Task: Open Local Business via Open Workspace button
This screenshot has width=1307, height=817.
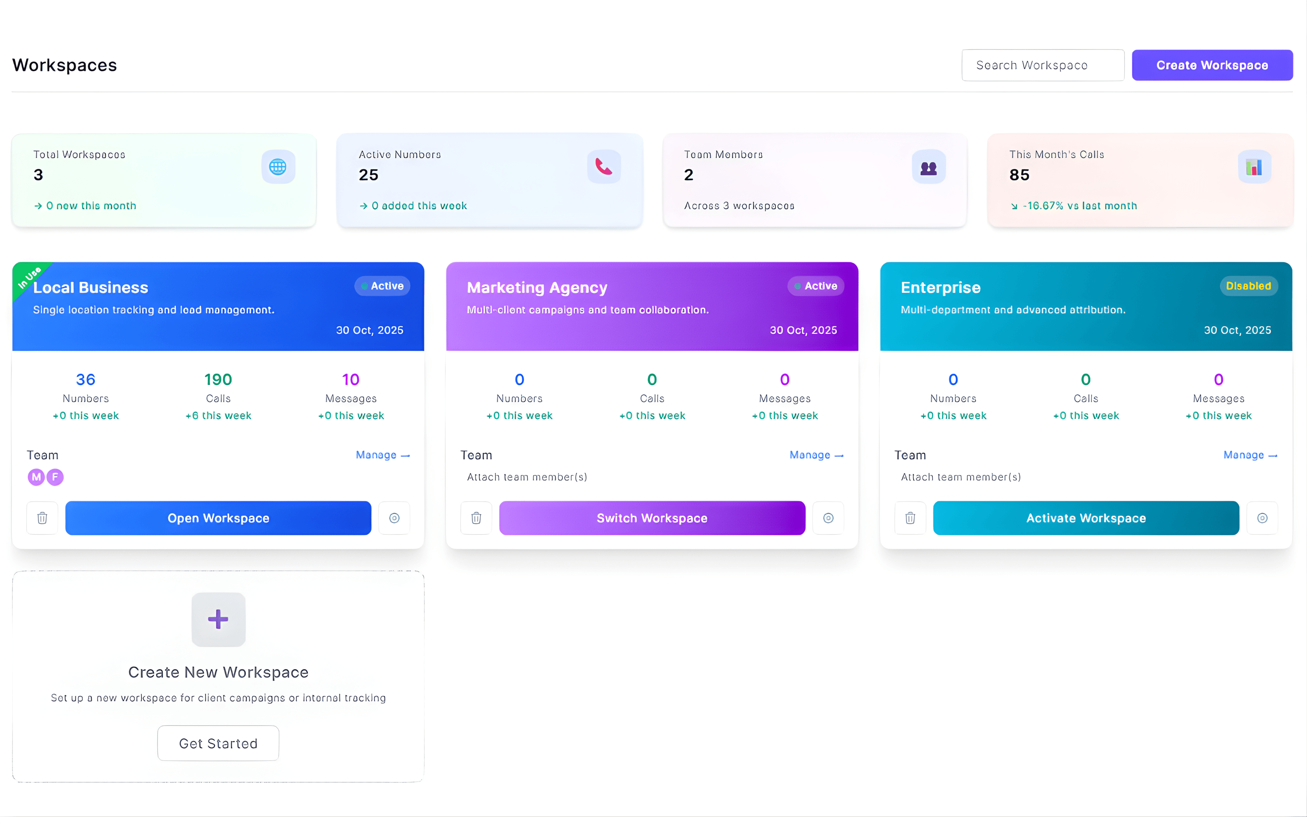Action: click(217, 518)
